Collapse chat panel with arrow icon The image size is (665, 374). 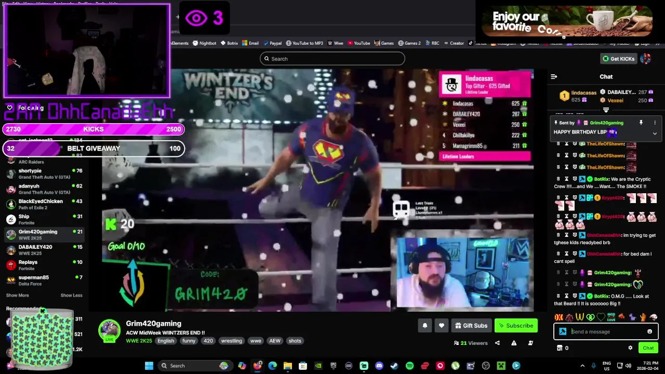554,76
